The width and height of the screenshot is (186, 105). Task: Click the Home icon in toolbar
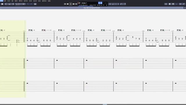2,4
